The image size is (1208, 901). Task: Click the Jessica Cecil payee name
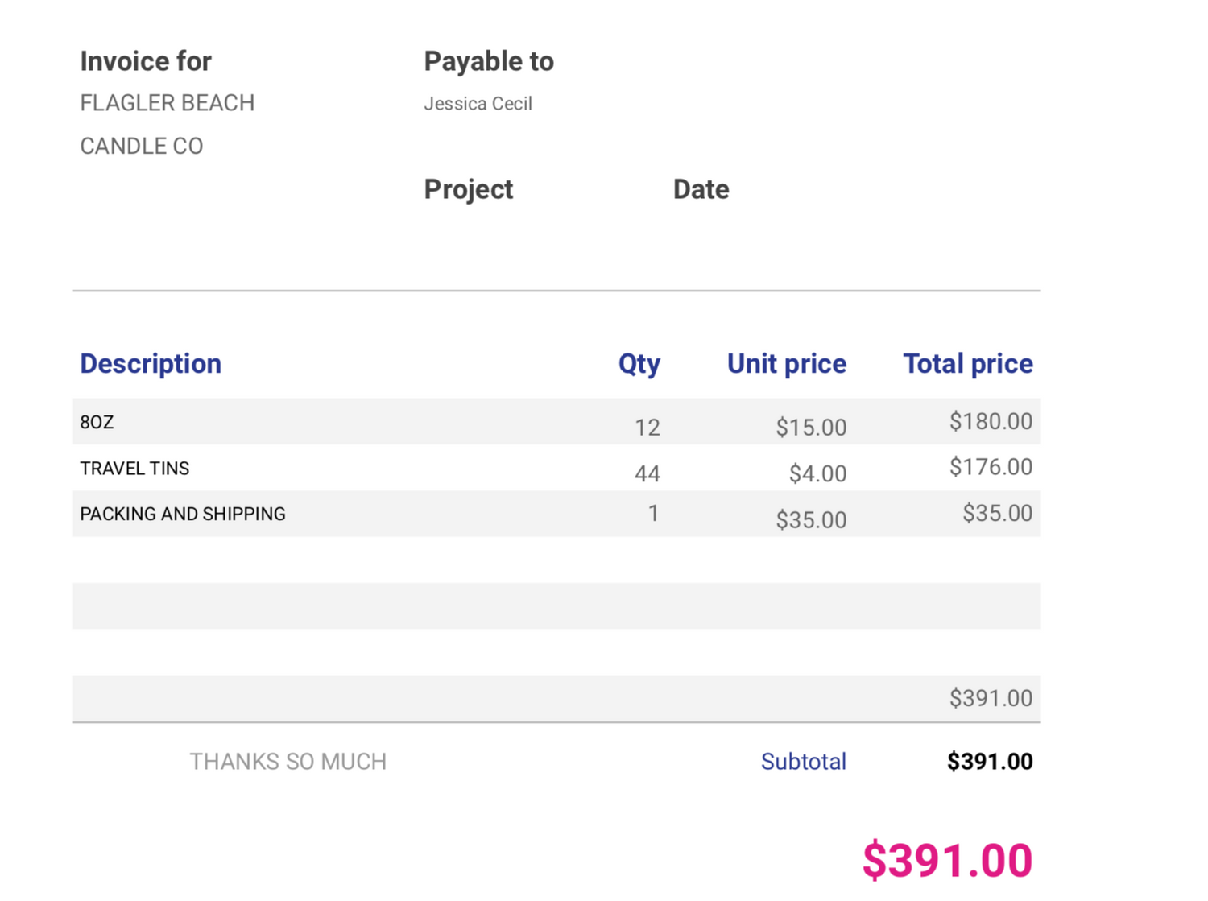pos(478,104)
